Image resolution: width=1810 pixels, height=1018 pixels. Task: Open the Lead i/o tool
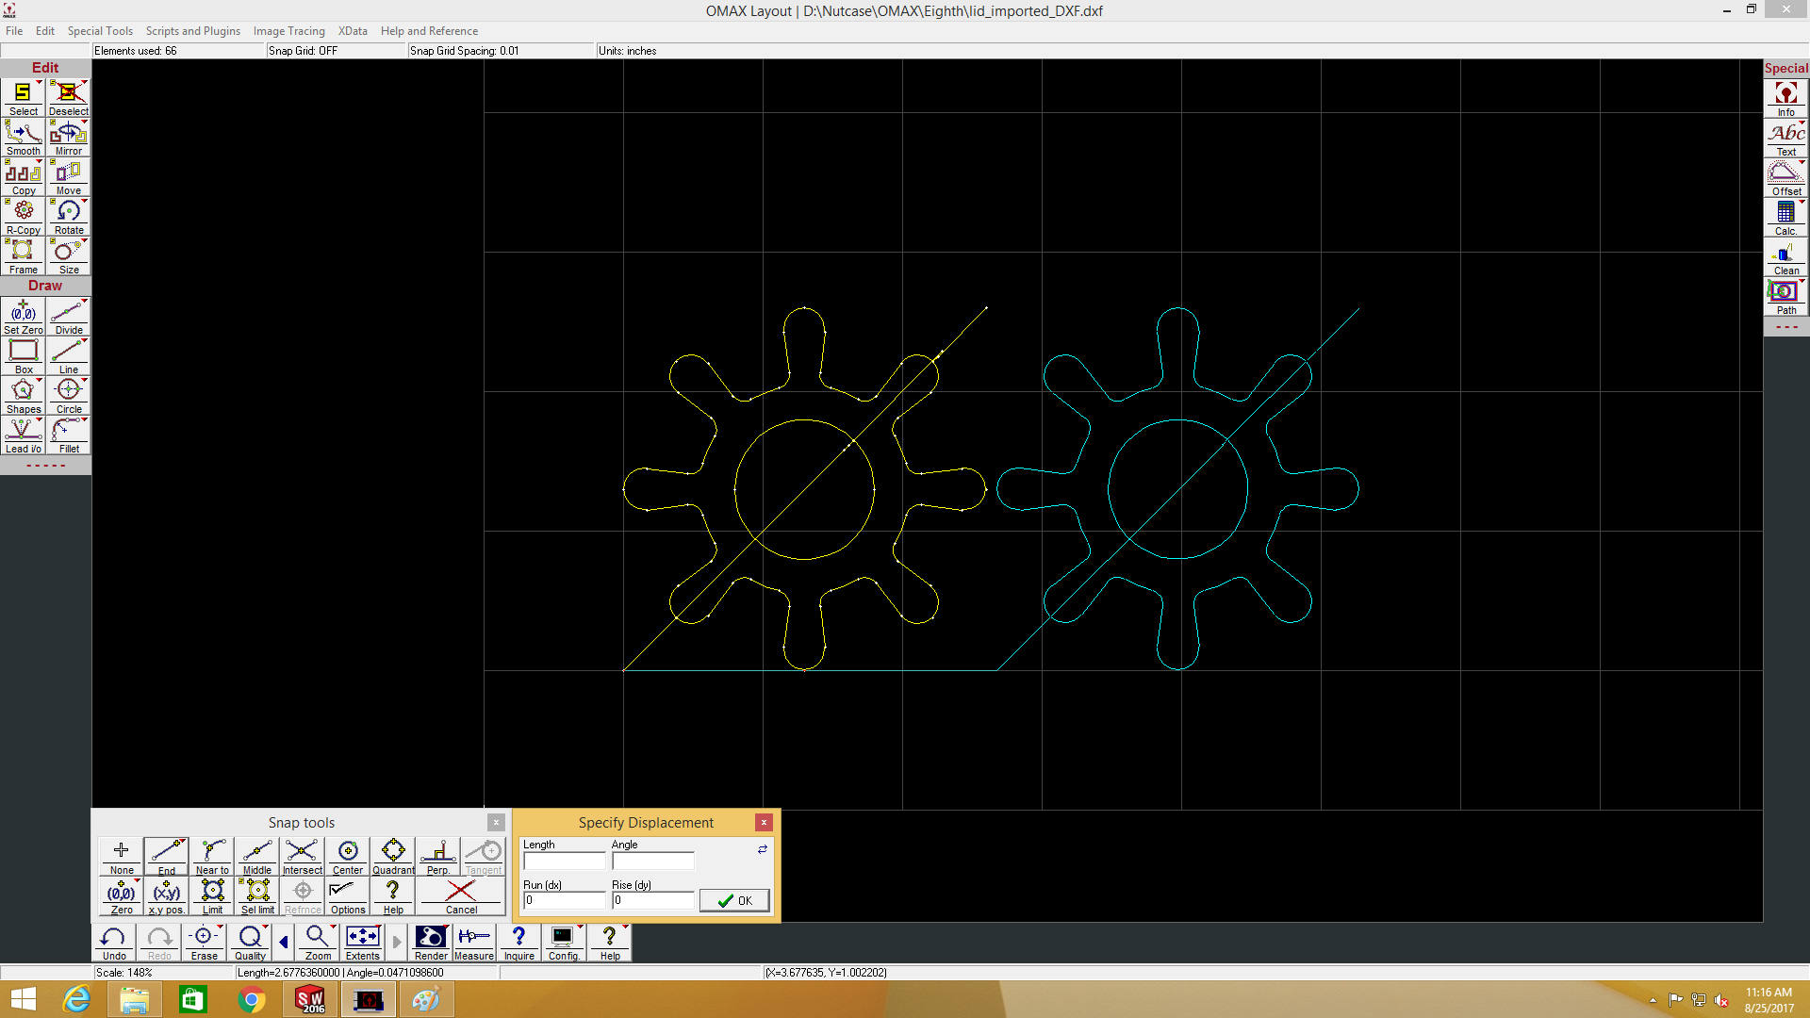click(x=23, y=435)
